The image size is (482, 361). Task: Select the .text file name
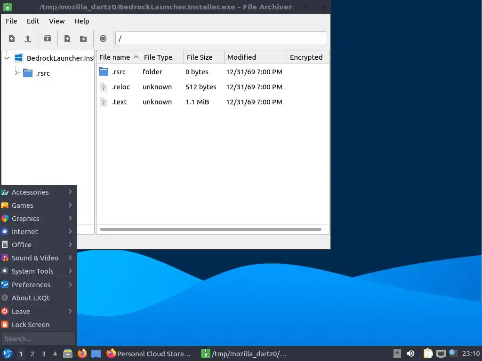119,102
